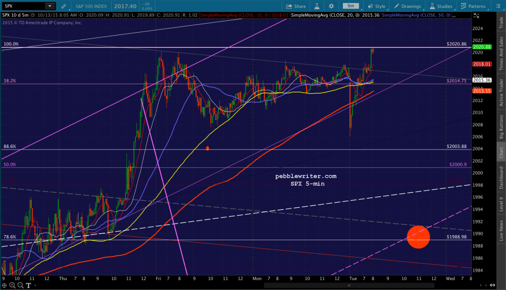Open the 5m timeframe selector
This screenshot has height=290, width=506.
click(351, 6)
